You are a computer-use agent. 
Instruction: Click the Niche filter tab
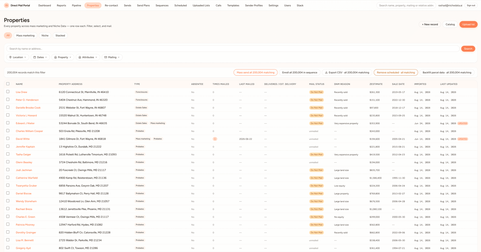pyautogui.click(x=45, y=35)
